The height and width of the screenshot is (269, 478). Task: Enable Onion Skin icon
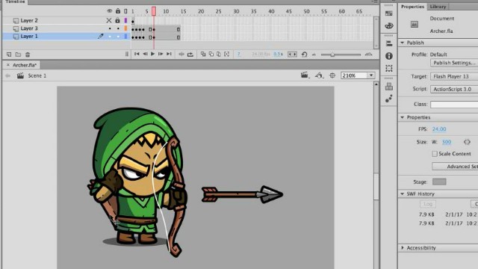click(203, 55)
